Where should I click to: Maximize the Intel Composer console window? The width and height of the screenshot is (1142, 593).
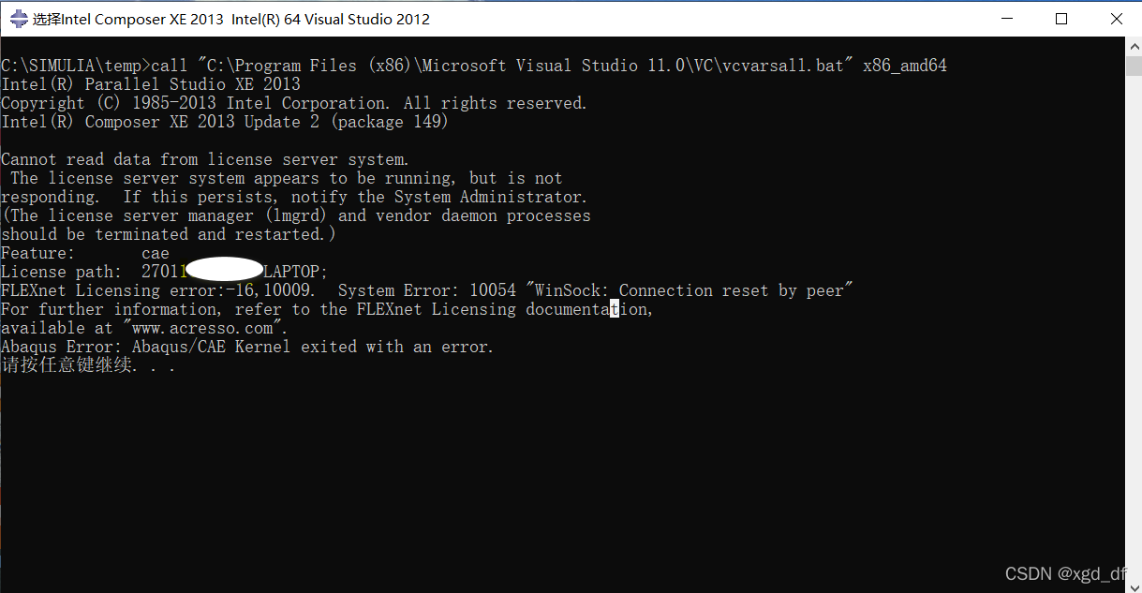pos(1061,19)
